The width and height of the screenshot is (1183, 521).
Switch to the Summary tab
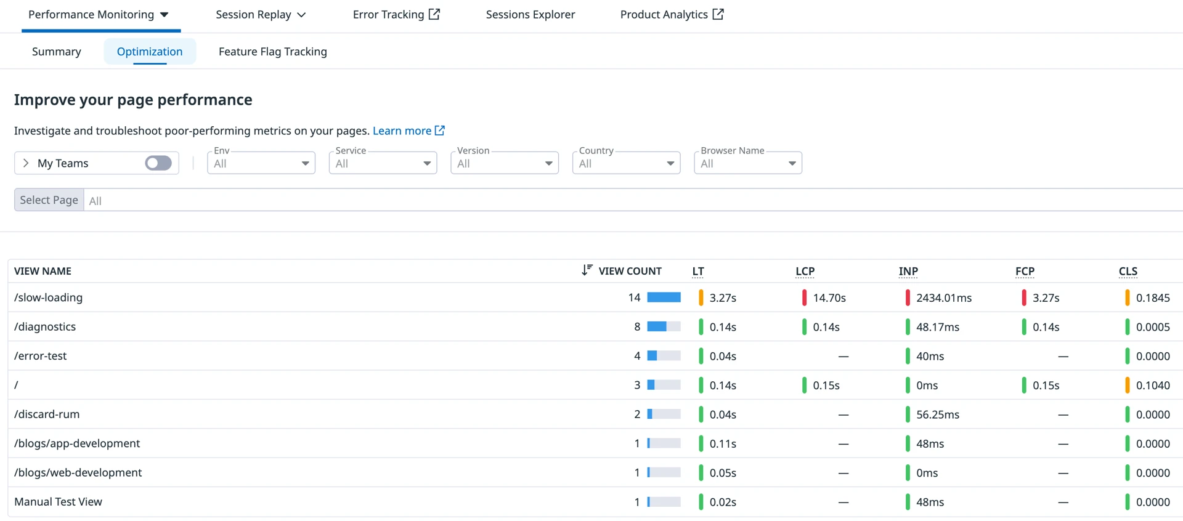(57, 52)
